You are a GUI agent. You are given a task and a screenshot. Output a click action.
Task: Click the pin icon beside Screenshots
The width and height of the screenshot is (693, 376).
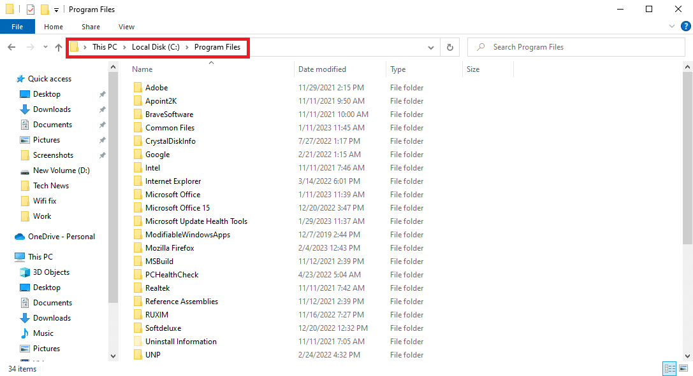coord(102,155)
